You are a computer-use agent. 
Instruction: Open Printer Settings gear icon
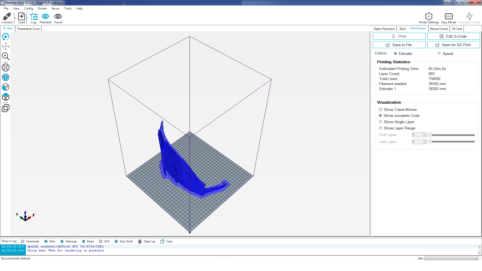[429, 17]
